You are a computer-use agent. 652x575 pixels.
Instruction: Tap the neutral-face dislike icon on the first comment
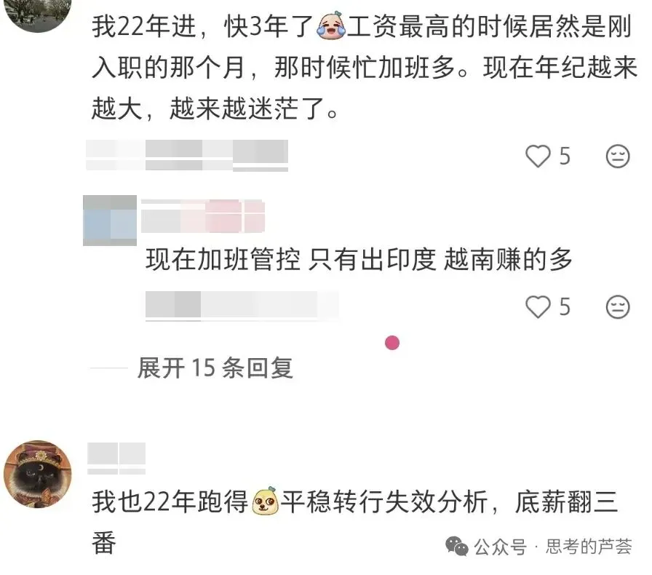[618, 156]
